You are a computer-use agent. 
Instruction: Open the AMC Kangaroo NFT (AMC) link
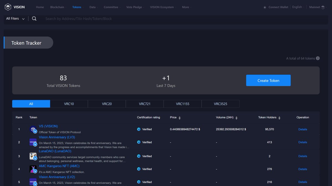[x=59, y=166]
